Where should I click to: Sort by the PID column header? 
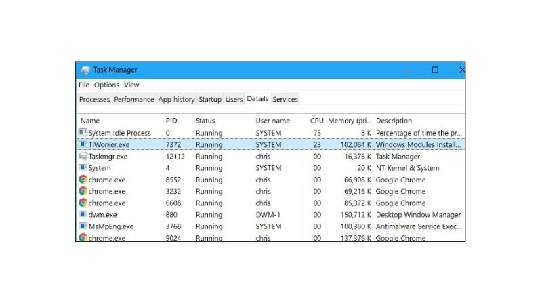point(171,121)
